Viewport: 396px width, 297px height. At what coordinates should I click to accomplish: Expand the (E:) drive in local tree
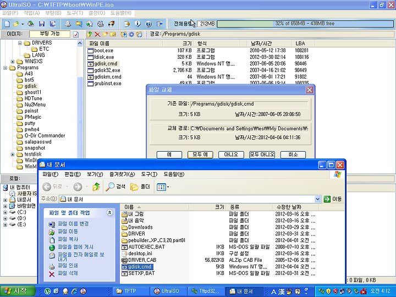(5, 225)
